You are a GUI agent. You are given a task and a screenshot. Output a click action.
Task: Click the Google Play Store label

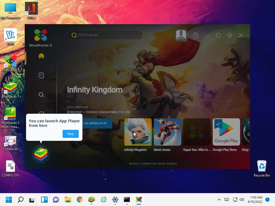tap(225, 150)
